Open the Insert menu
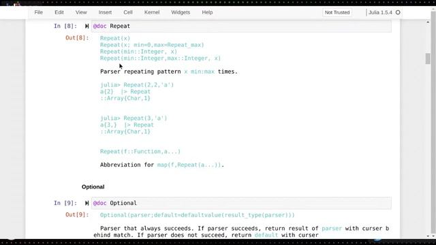This screenshot has height=245, width=436. [x=105, y=12]
